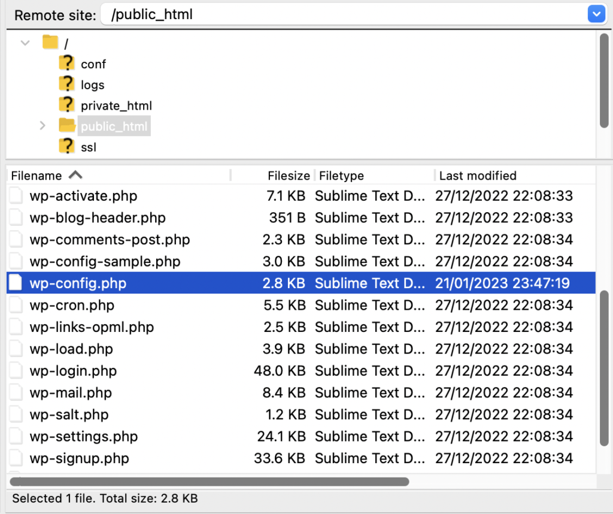Click the conf folder question-mark icon
This screenshot has width=613, height=514.
pos(67,62)
